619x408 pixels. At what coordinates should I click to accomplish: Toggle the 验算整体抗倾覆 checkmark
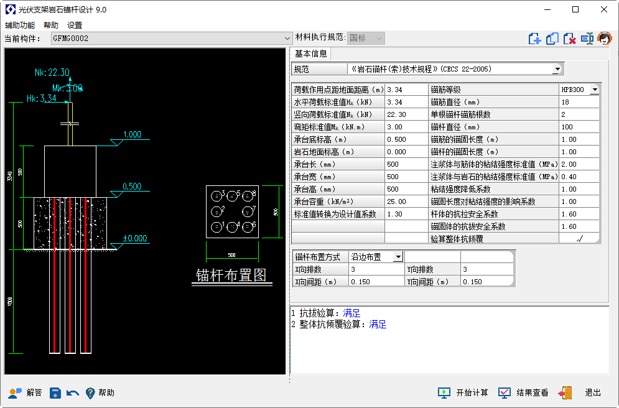[579, 239]
